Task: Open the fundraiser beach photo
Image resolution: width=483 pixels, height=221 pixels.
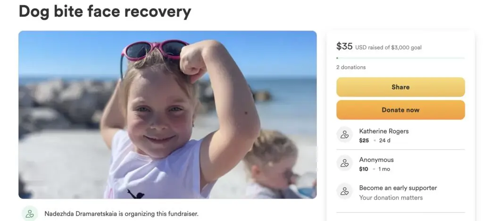Action: point(167,115)
